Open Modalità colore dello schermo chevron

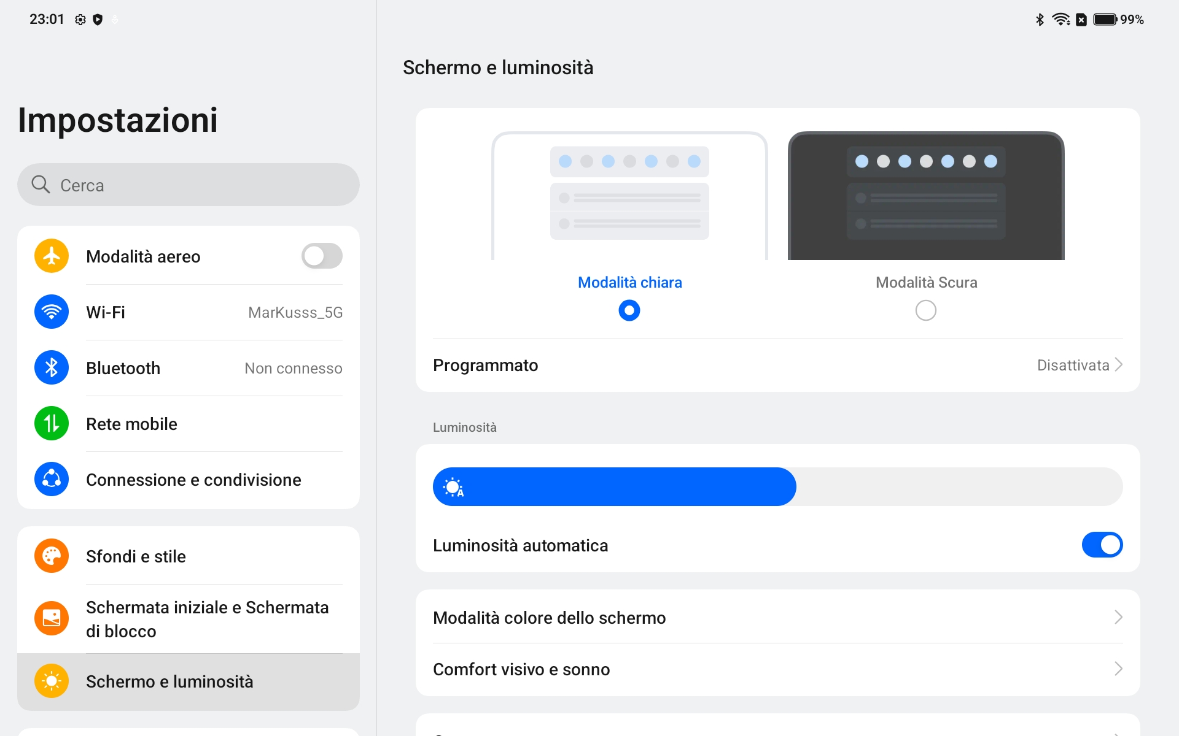pyautogui.click(x=1118, y=617)
